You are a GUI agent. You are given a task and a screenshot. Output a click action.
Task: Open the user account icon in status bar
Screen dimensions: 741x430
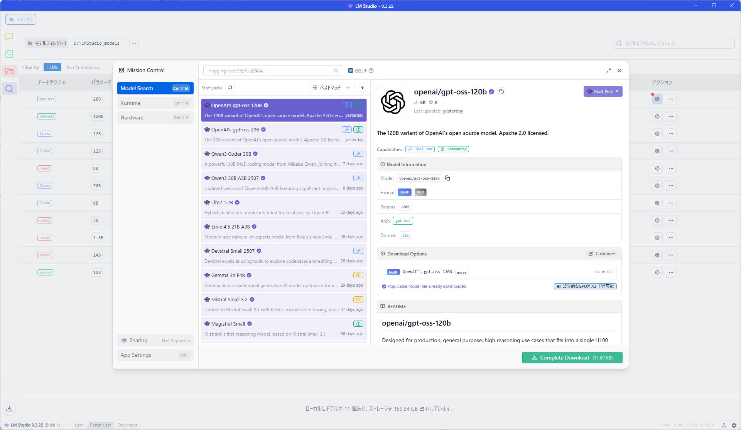(x=724, y=425)
